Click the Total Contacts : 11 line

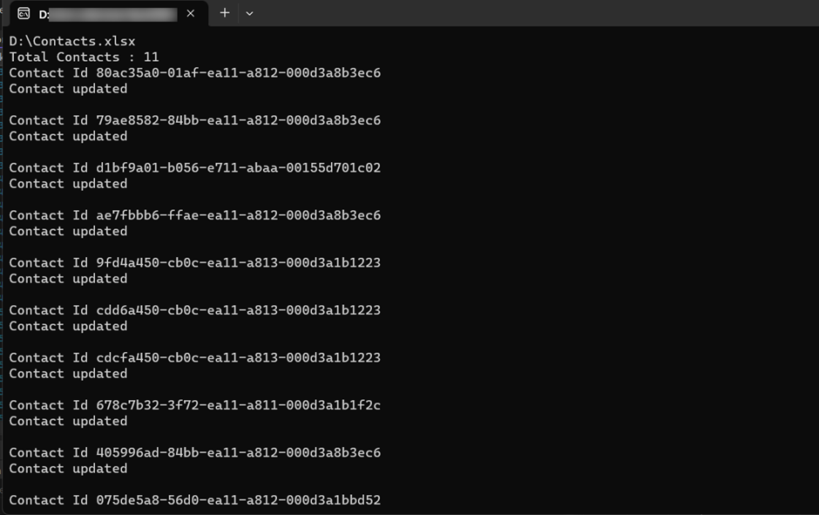pos(84,57)
